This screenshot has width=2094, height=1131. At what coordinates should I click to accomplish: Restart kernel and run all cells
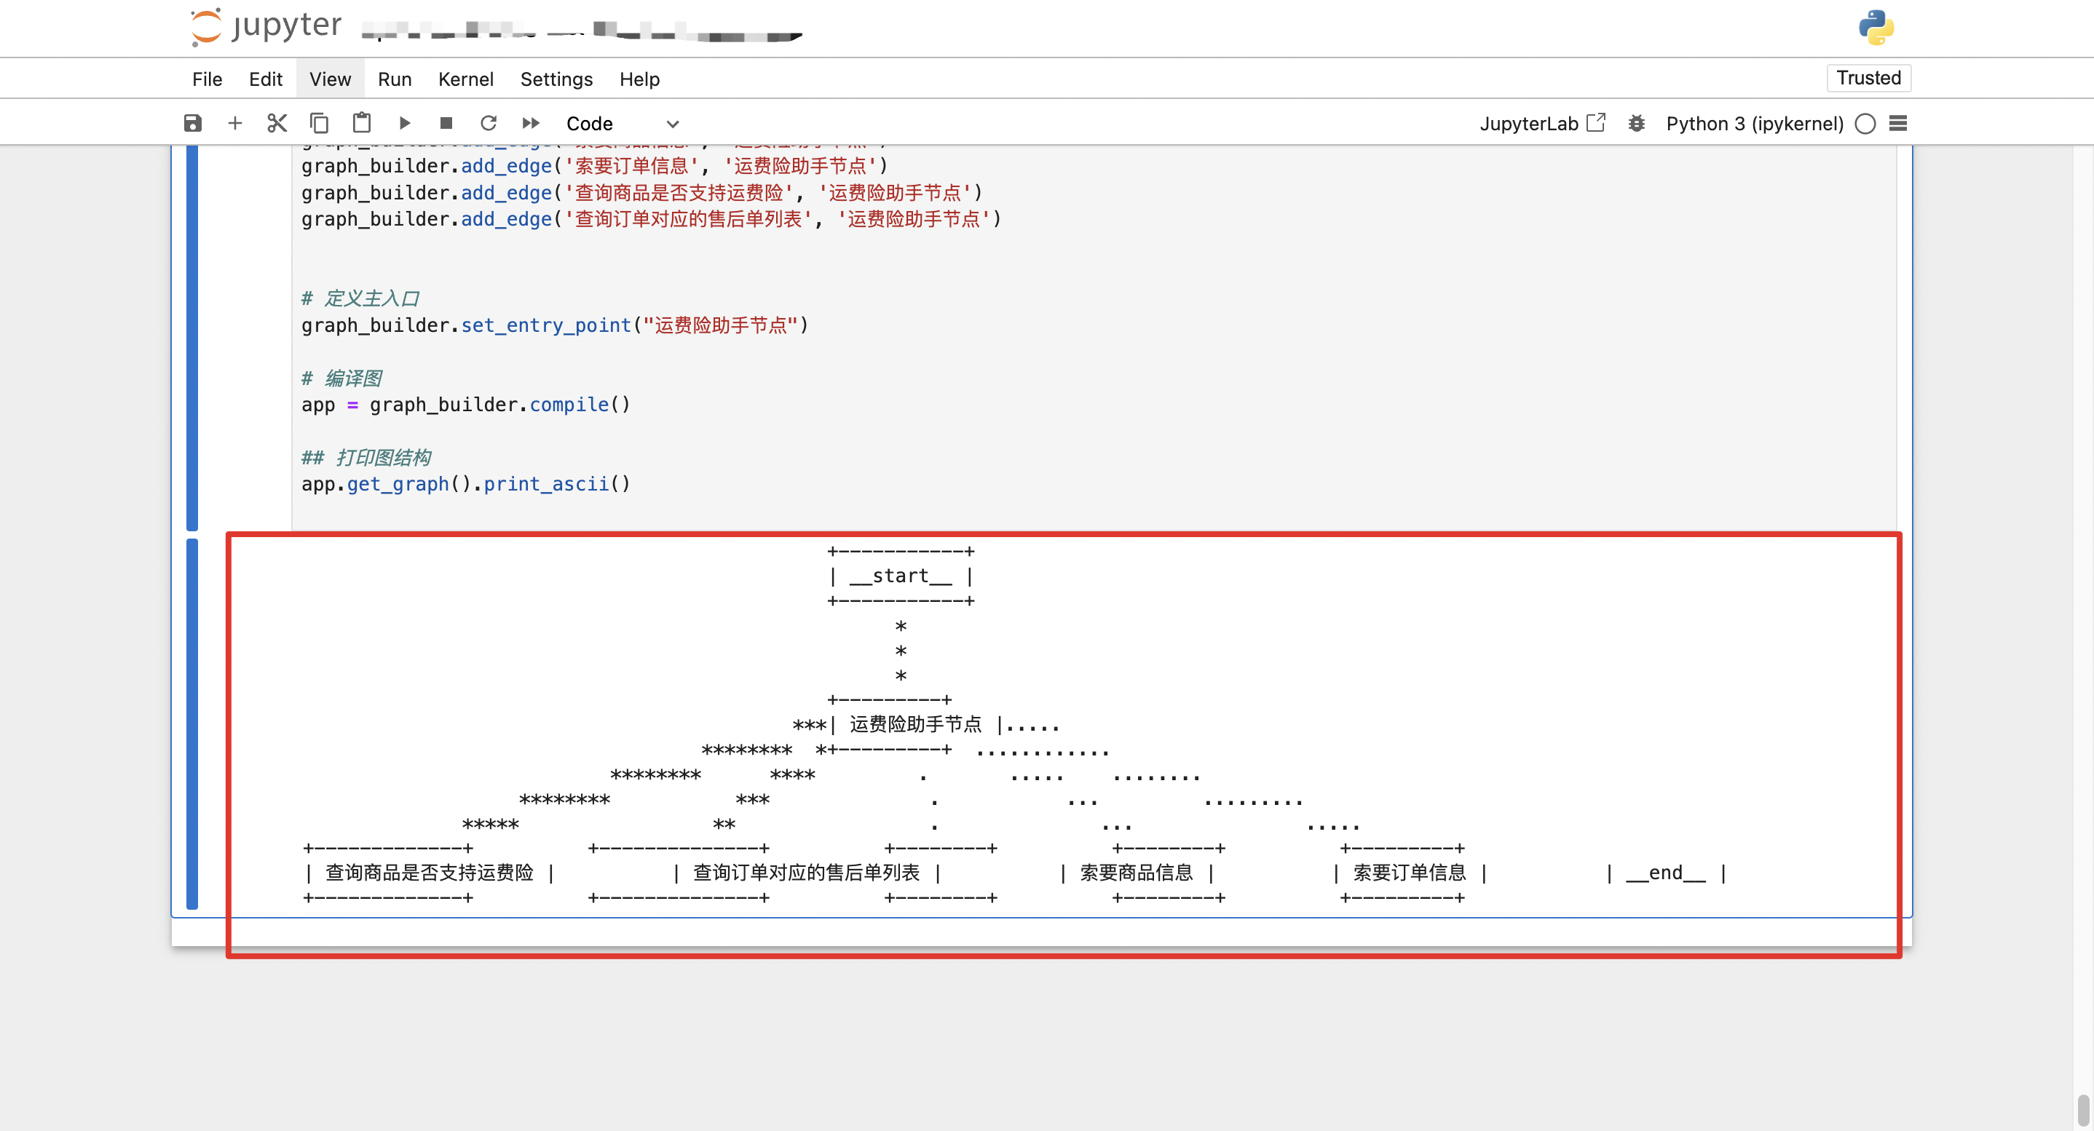[x=531, y=124]
